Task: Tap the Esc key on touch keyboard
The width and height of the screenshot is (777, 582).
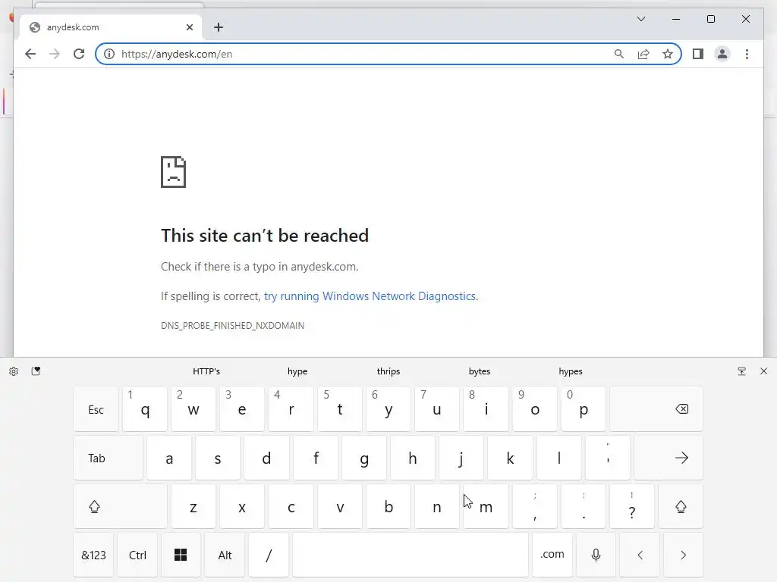Action: click(x=96, y=409)
